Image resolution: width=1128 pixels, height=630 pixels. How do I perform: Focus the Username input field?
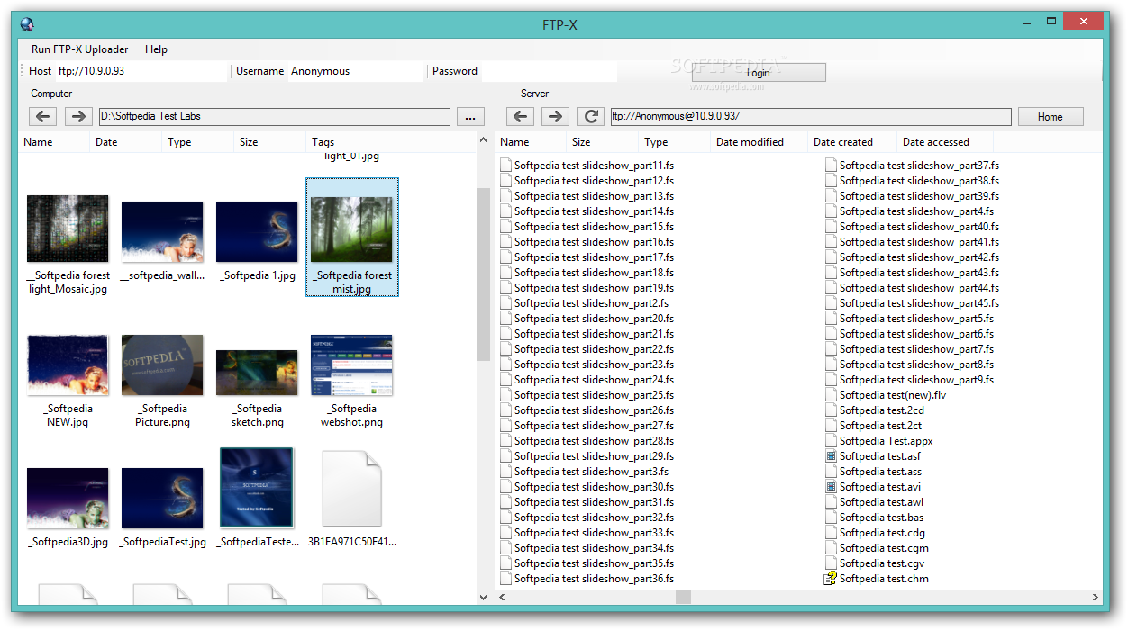point(357,71)
